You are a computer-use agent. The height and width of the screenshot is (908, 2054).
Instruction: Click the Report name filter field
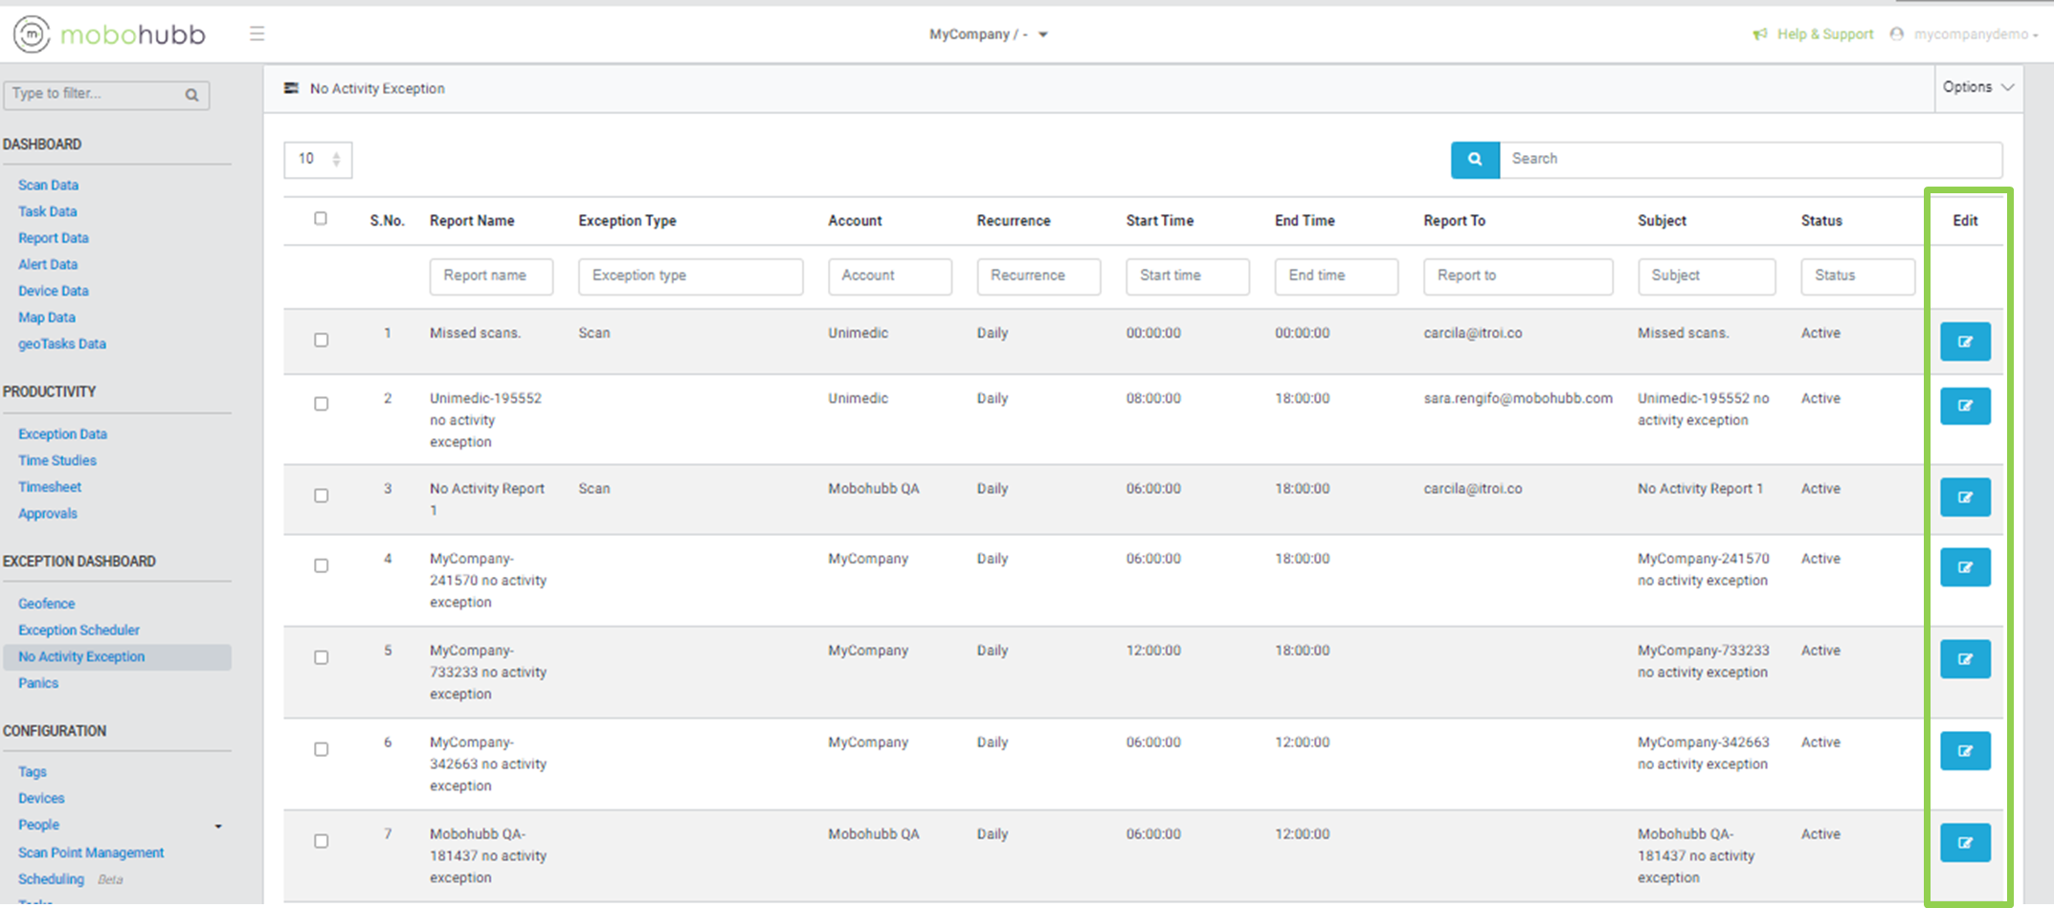(x=491, y=276)
